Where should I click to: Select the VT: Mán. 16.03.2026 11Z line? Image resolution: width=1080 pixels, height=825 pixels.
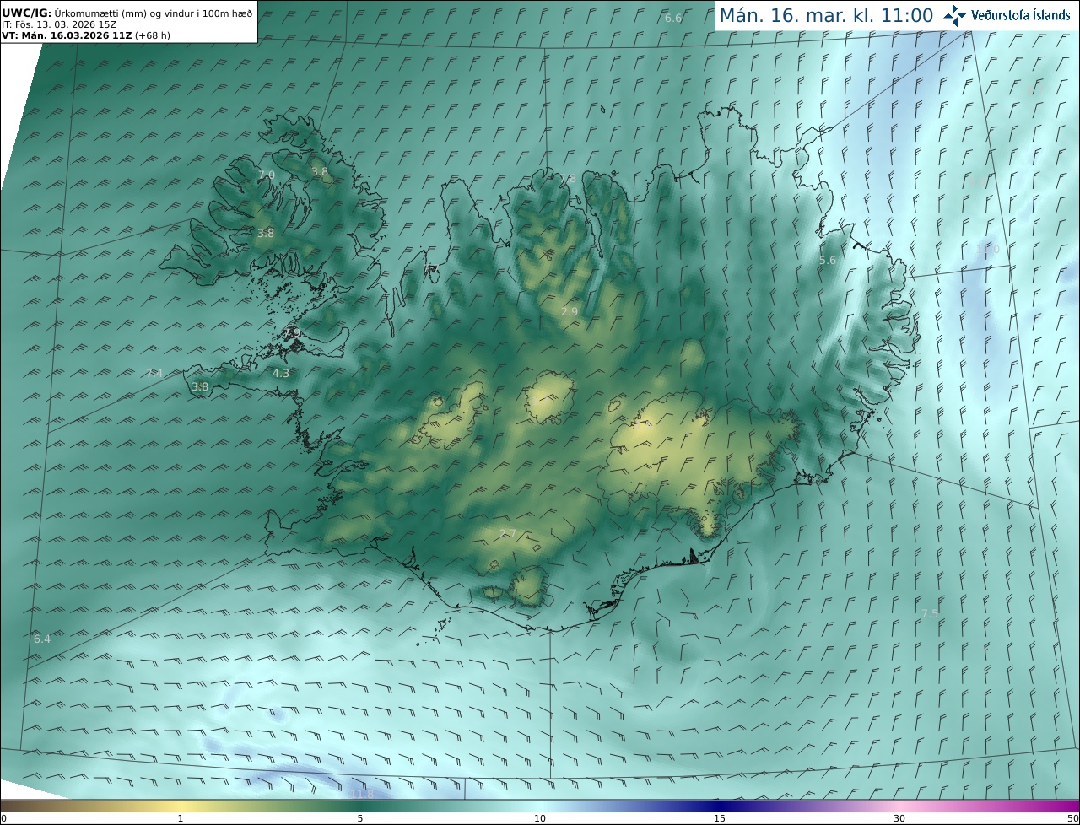pyautogui.click(x=65, y=36)
